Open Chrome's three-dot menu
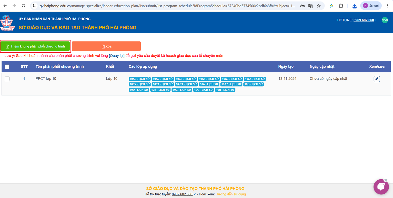 pyautogui.click(x=387, y=6)
